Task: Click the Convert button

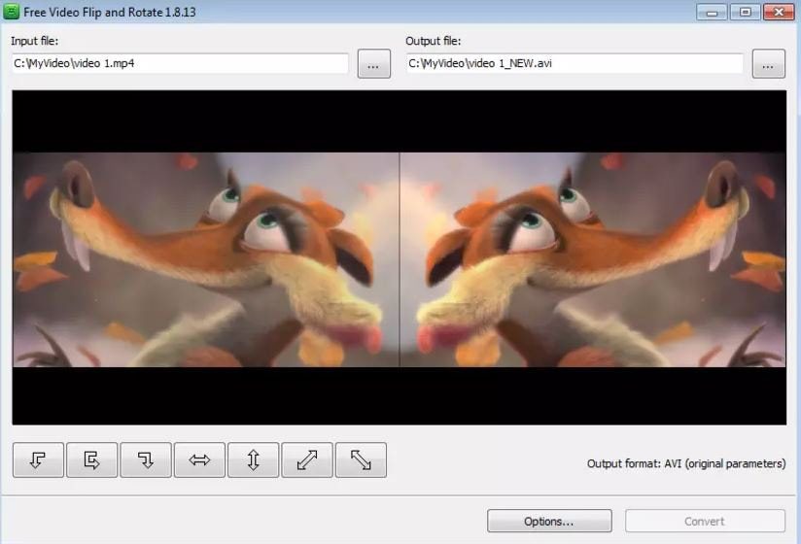Action: 705,521
